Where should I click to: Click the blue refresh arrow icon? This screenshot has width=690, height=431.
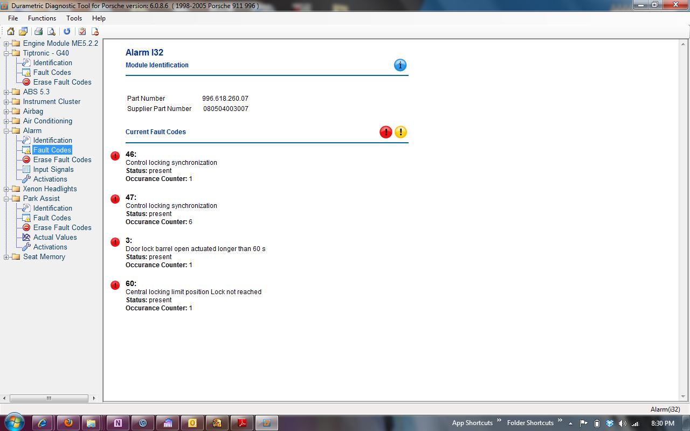pyautogui.click(x=67, y=31)
